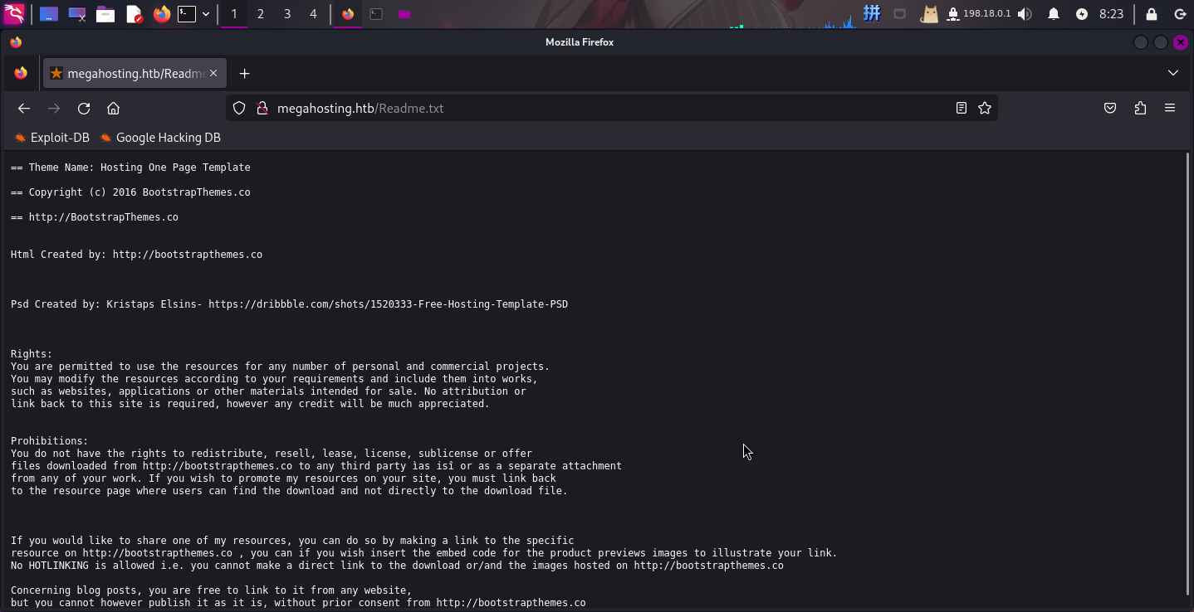
Task: Click 'Copyright (c) 2016 BootstrapThemes.co' text
Action: (x=139, y=192)
